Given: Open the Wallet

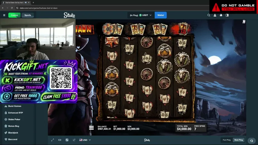Looking at the screenshot, I should click(x=161, y=15).
